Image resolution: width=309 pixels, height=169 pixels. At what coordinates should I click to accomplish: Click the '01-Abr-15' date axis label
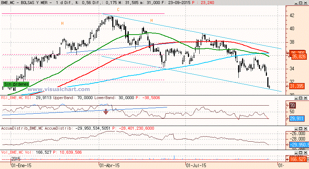coord(110,165)
